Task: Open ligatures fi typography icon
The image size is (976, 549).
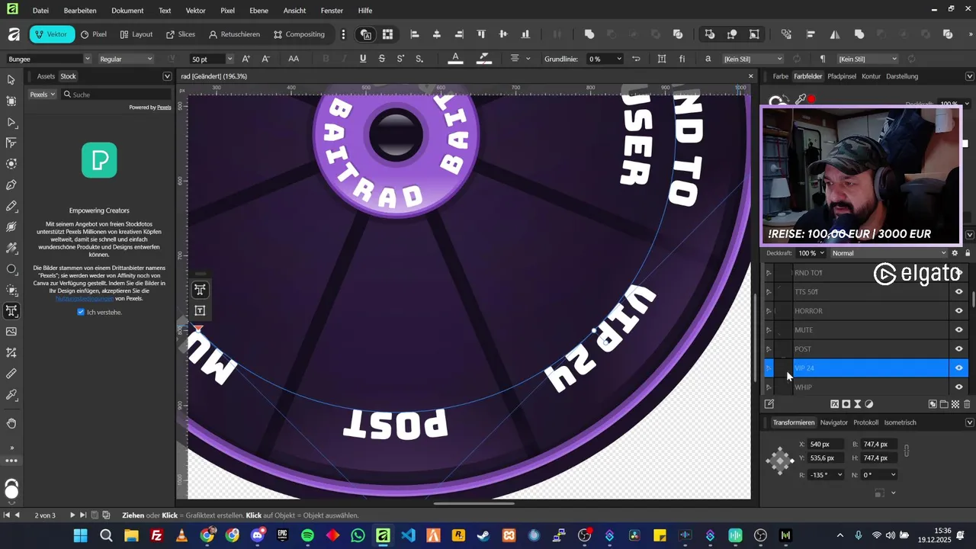Action: (x=682, y=59)
